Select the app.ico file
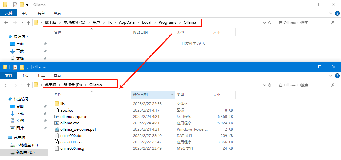341x160 pixels. [66, 110]
